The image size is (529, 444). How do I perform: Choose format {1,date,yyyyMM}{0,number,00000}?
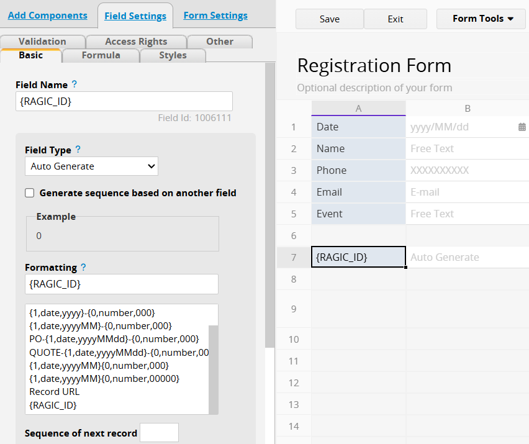[104, 379]
